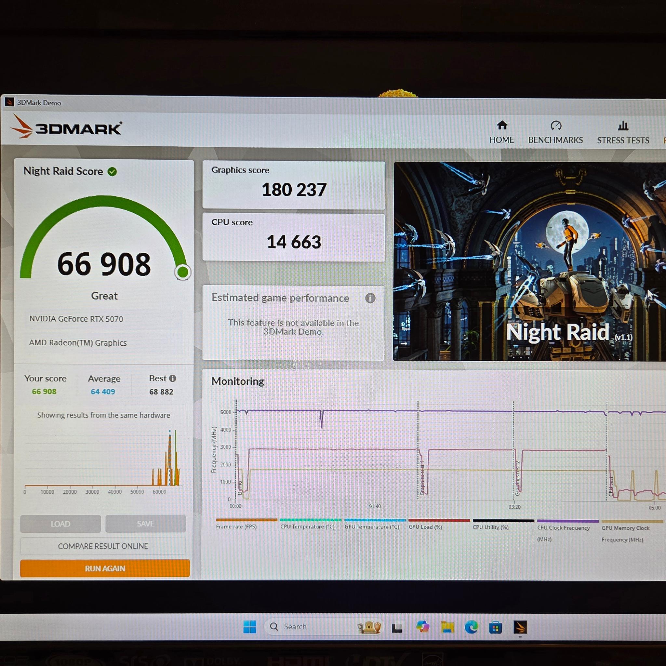Click the stress tests bar-chart icon

[x=623, y=125]
